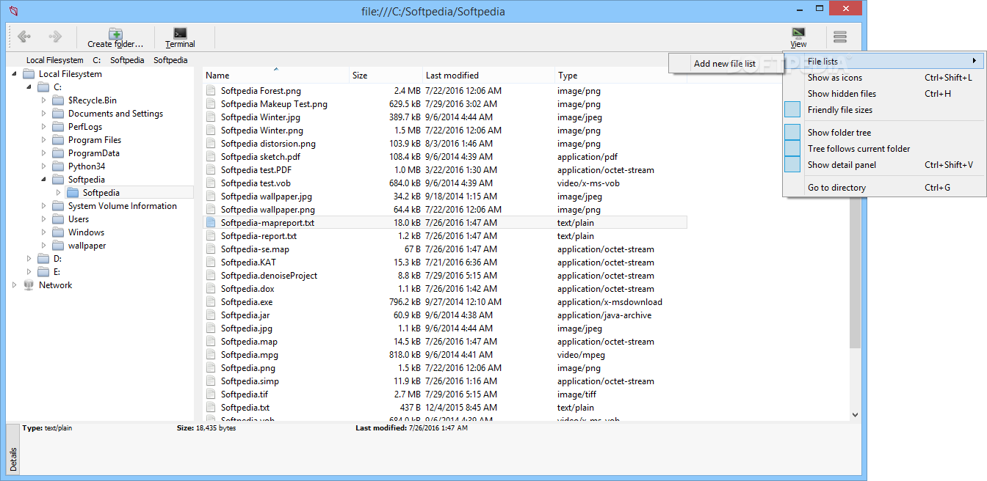Collapse the Local Filesystem tree node
The image size is (987, 481).
coord(15,74)
